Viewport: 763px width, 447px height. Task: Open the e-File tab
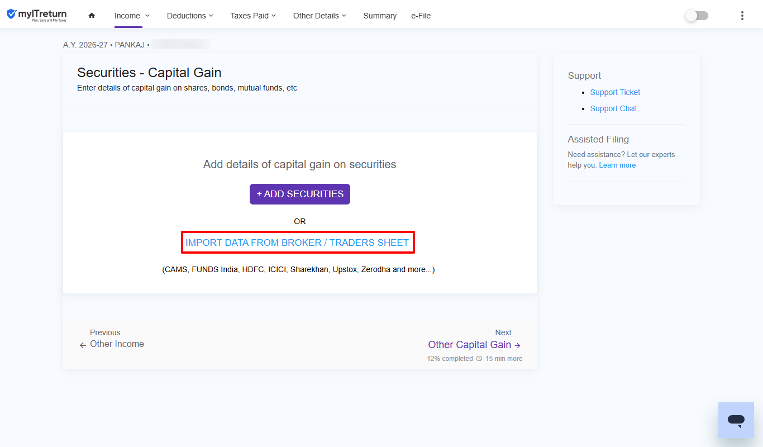click(x=421, y=16)
